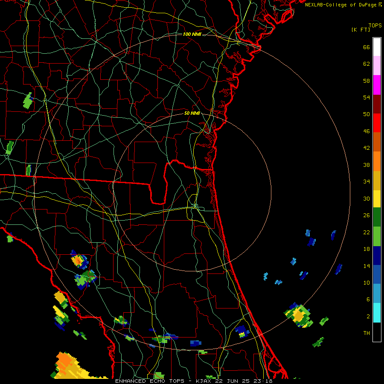Choose the light green legend swatch

(377, 236)
